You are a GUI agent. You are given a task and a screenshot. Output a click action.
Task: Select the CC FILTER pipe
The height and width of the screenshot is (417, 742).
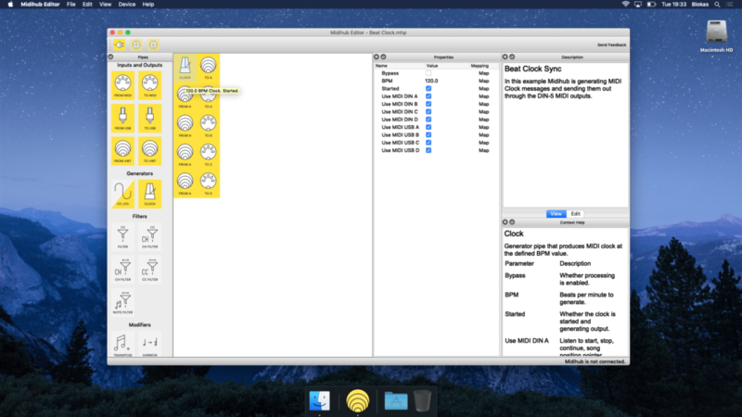[x=148, y=269]
